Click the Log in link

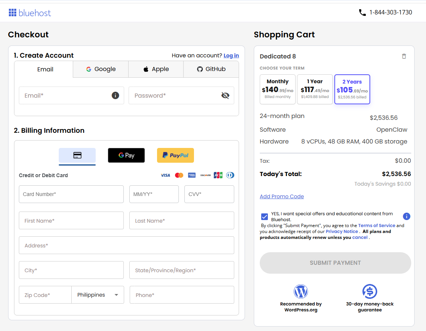[x=231, y=55]
